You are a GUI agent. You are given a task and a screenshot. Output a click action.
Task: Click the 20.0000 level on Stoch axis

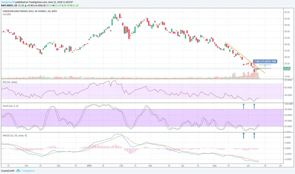click(x=288, y=127)
